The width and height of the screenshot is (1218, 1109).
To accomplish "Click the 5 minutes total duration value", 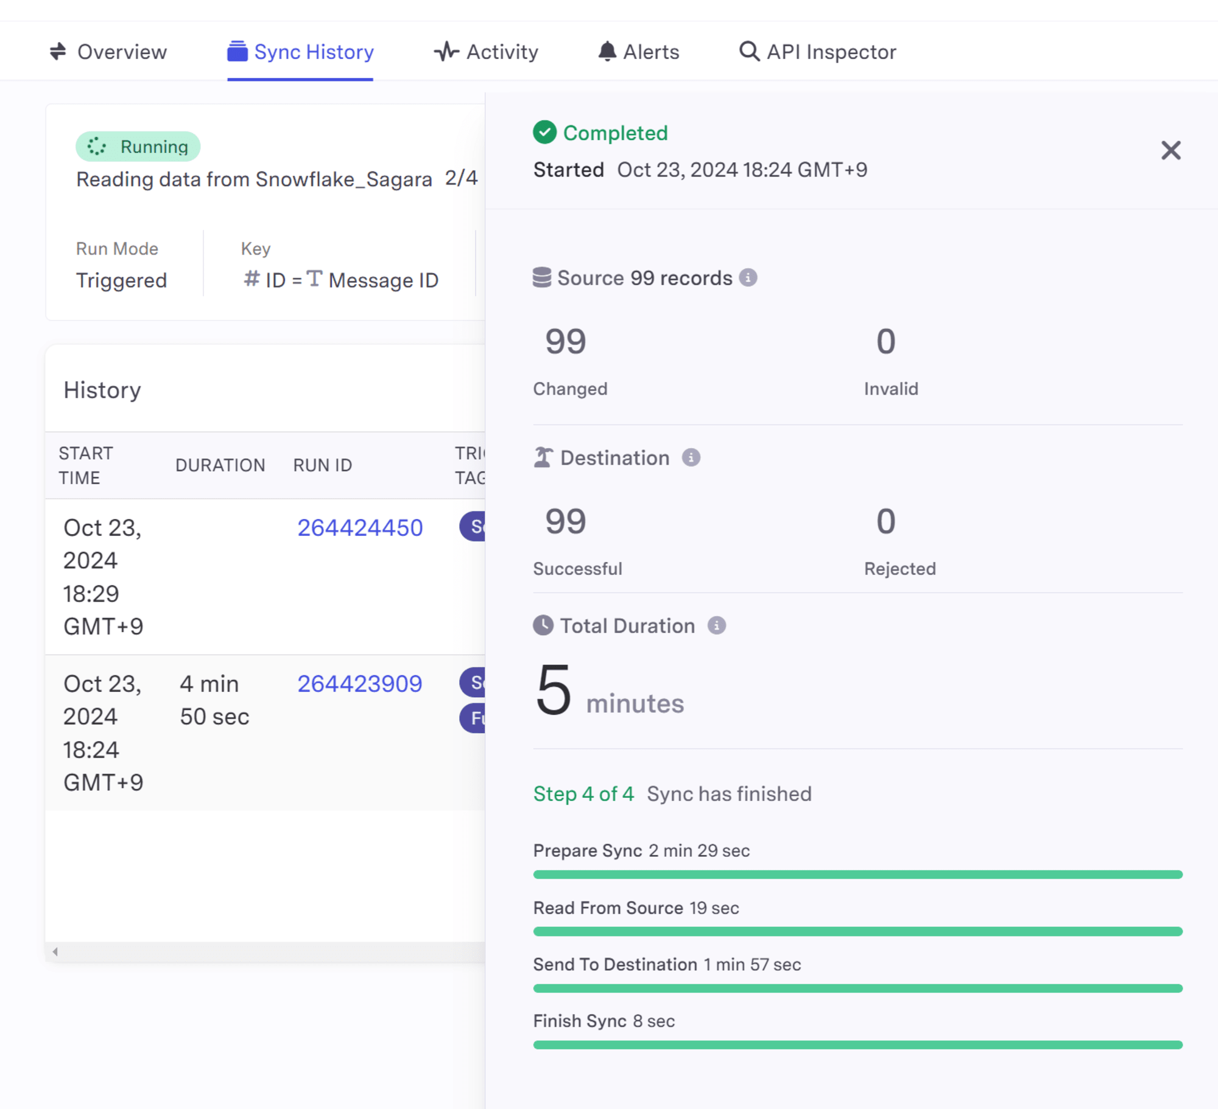I will (x=609, y=691).
